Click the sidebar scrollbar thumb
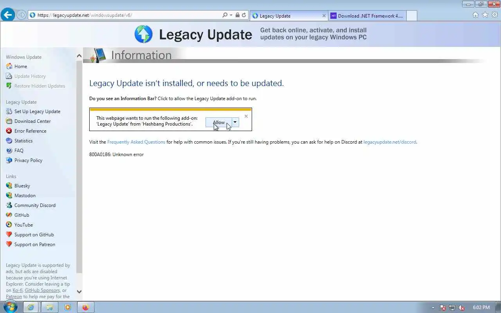Screen dimensions: 501x313 (x=79, y=166)
